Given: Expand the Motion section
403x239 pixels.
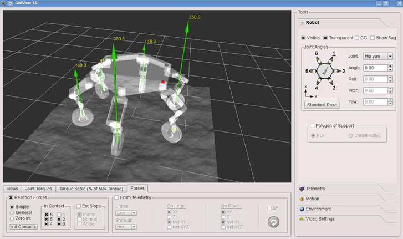Looking at the screenshot, I should pyautogui.click(x=347, y=199).
